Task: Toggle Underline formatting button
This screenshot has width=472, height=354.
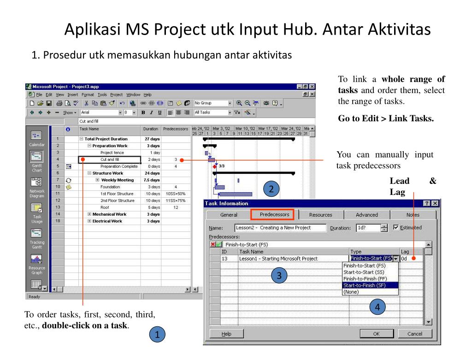Action: coord(160,112)
